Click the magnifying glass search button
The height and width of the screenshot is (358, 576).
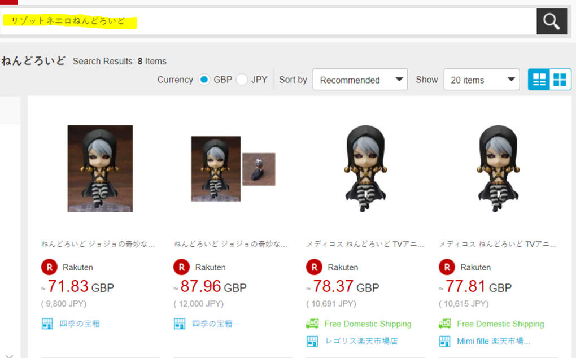click(551, 21)
